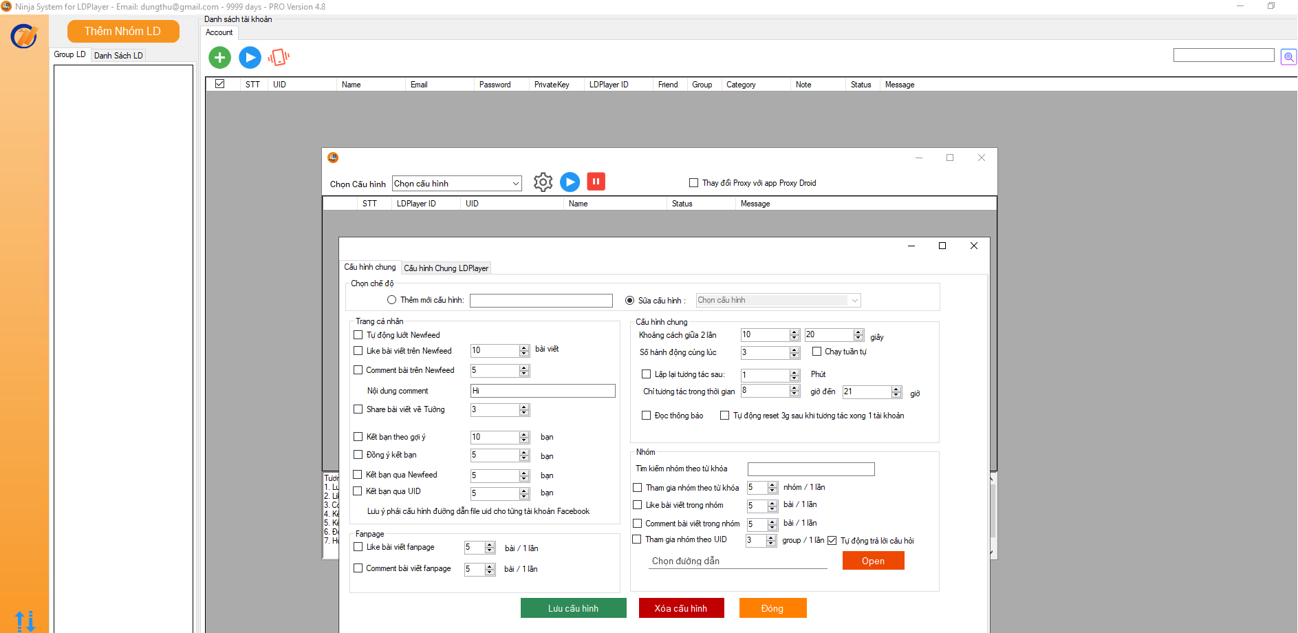Click the play button beside the gear icon
The image size is (1298, 633).
point(570,182)
